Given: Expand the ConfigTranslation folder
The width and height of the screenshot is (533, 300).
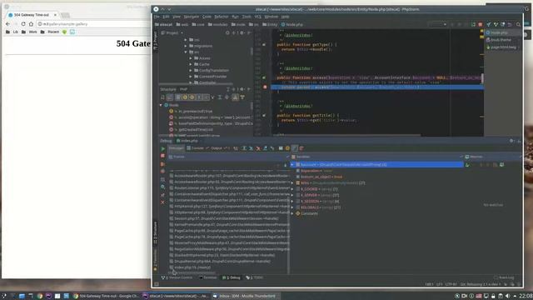Looking at the screenshot, I should click(x=191, y=70).
